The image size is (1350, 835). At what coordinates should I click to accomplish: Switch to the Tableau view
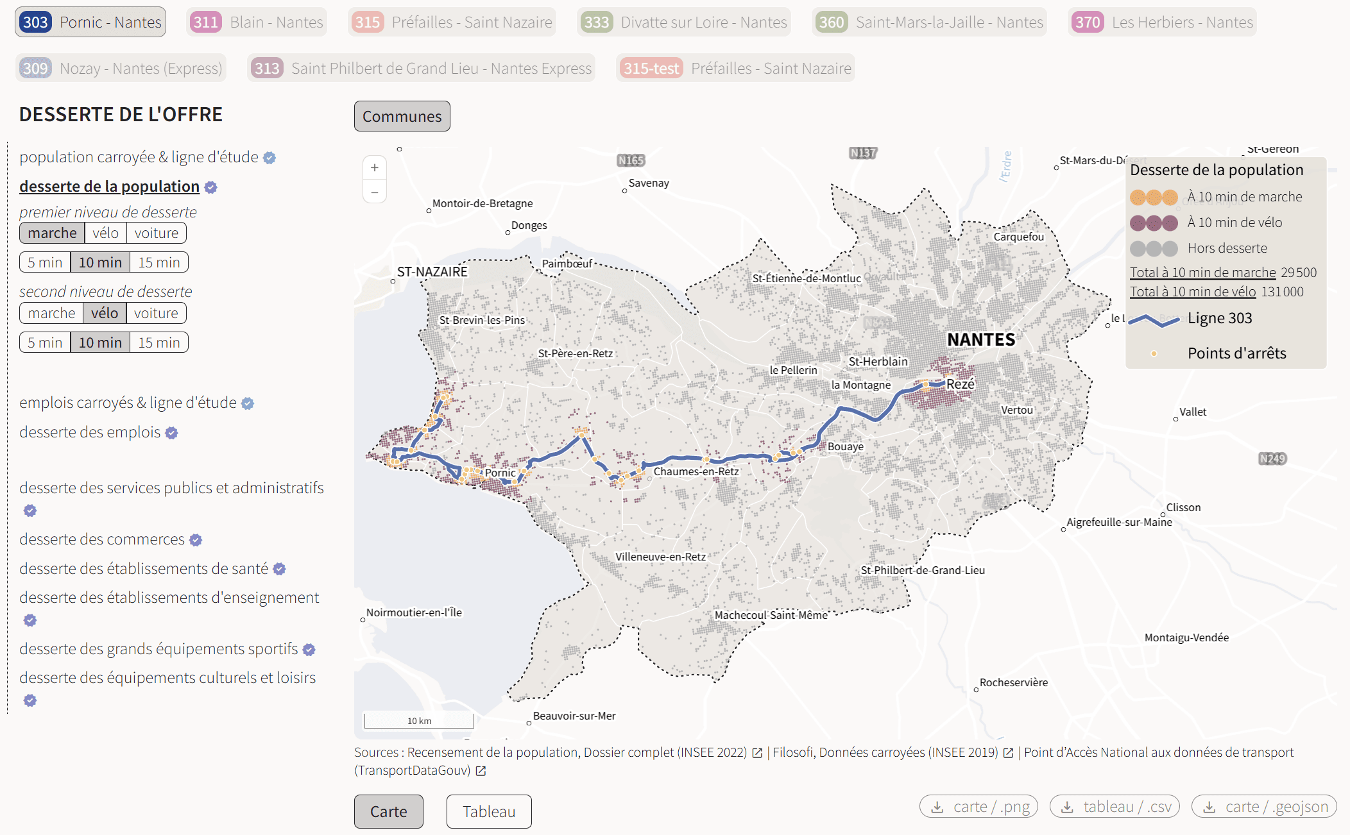[489, 811]
